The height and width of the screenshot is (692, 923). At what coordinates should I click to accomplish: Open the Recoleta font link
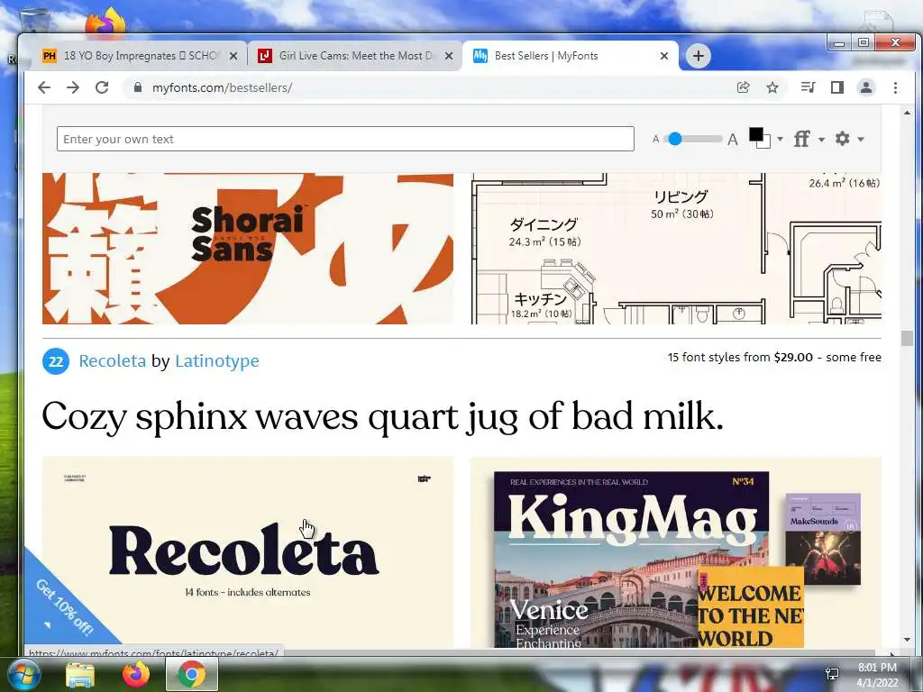113,360
